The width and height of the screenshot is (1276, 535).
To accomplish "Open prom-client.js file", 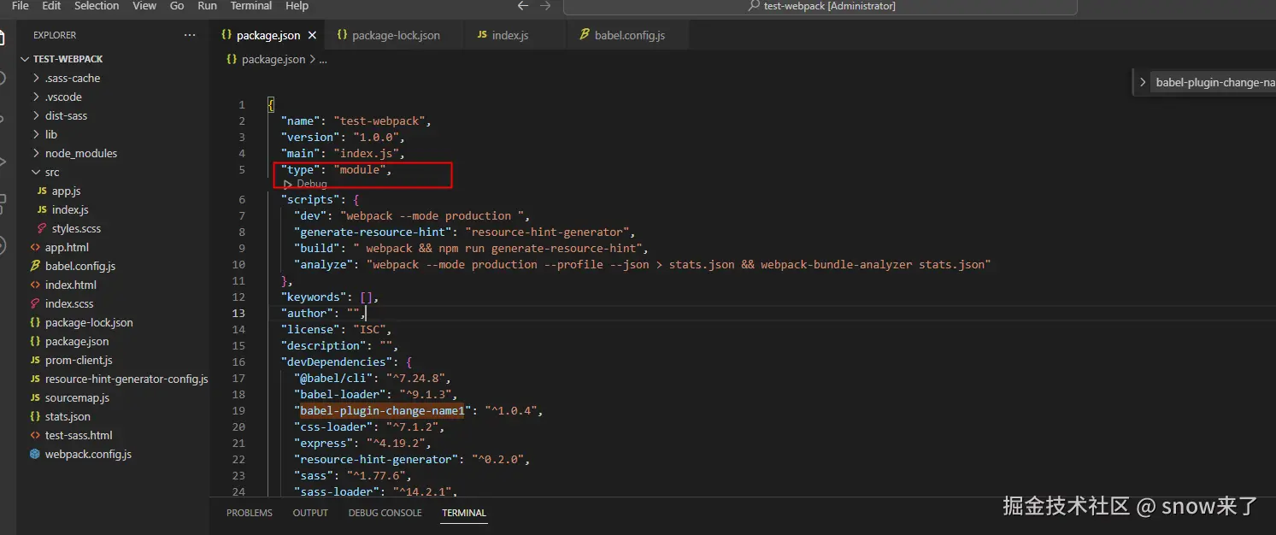I will [x=115, y=360].
